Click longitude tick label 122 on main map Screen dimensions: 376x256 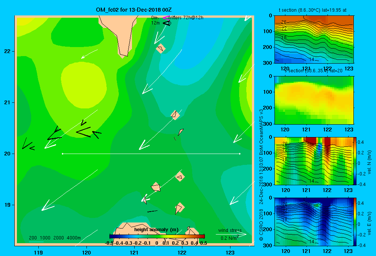182,253
